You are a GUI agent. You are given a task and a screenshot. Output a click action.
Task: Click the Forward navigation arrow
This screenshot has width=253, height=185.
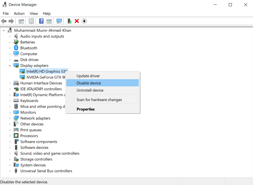[x=10, y=21]
